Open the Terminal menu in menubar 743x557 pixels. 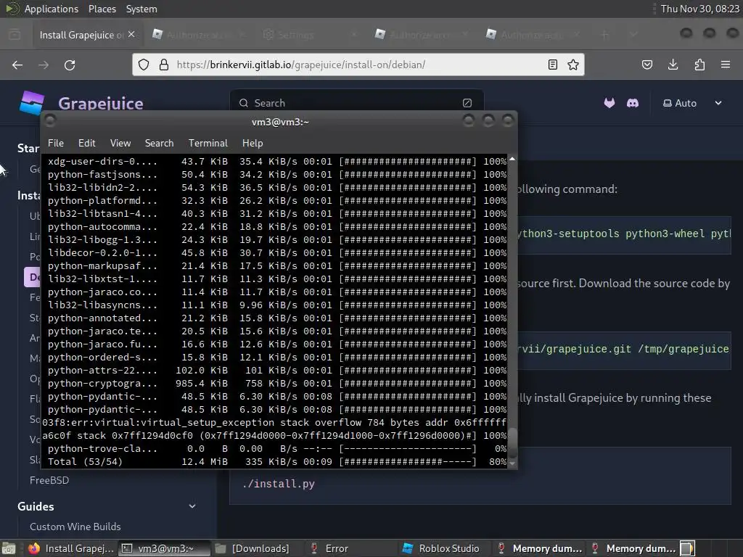(x=208, y=143)
